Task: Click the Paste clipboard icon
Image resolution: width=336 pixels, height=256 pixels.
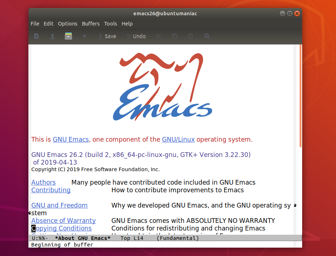Action: (190, 36)
